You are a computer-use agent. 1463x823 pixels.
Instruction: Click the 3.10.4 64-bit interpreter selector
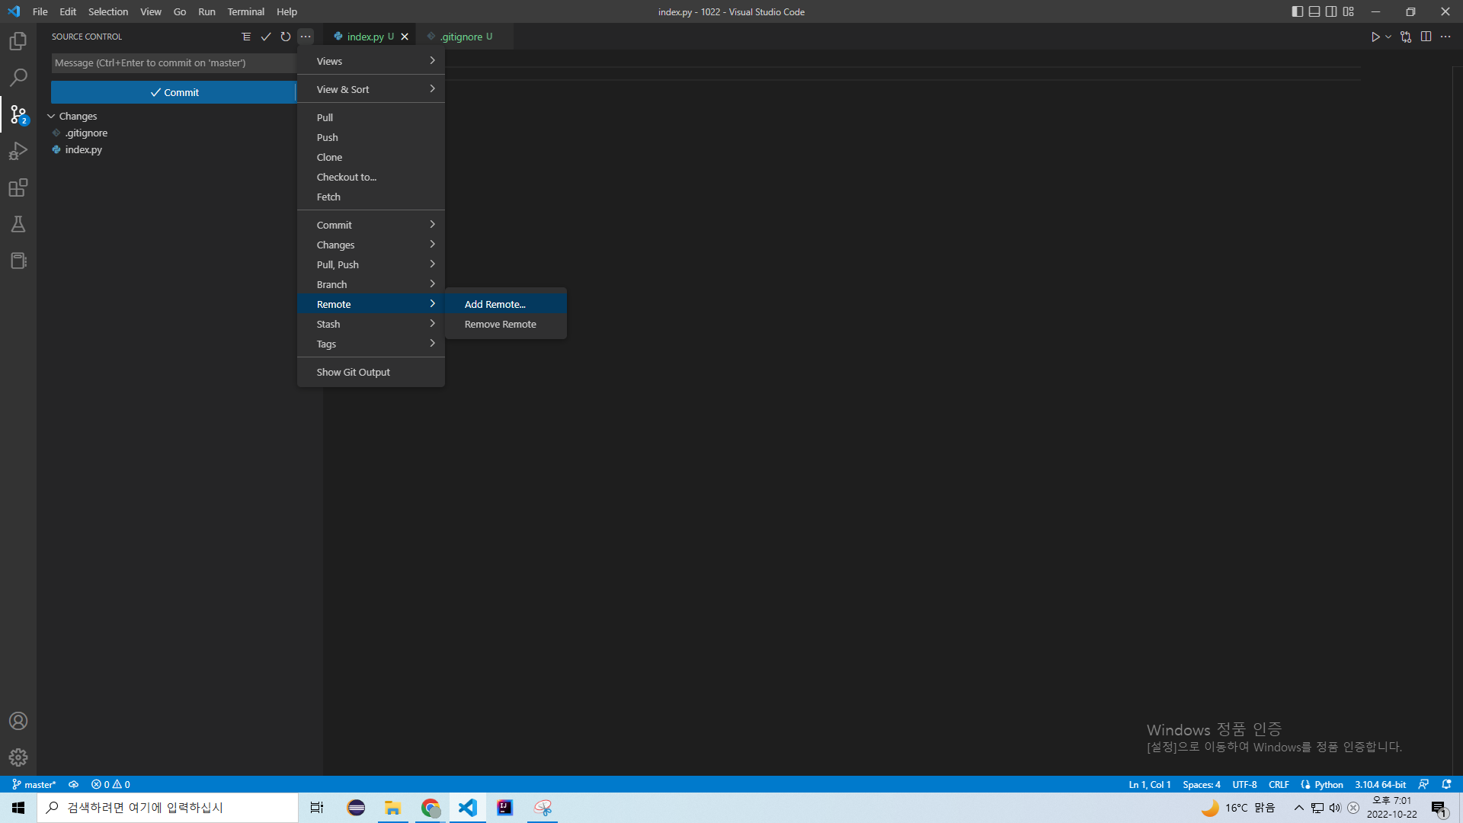tap(1380, 784)
